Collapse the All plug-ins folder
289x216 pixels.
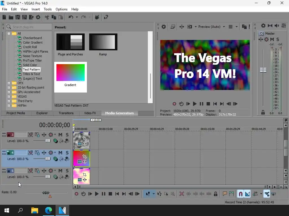click(x=9, y=34)
